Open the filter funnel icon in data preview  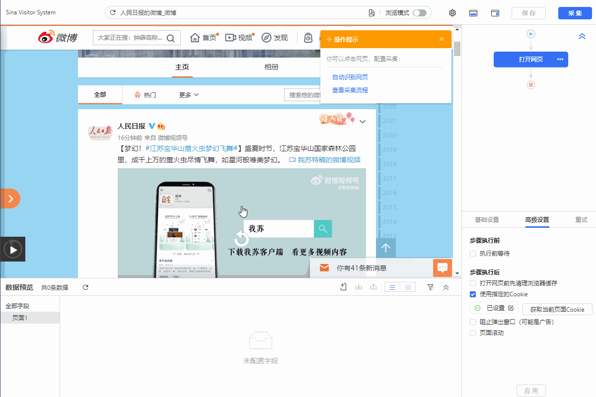(431, 287)
